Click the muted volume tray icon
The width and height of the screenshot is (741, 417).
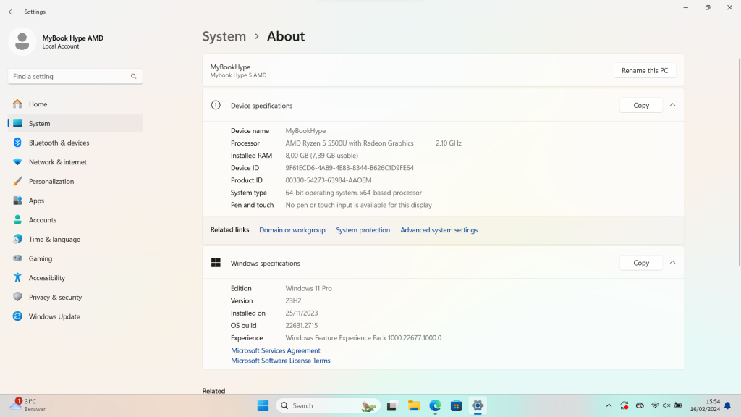pyautogui.click(x=666, y=405)
